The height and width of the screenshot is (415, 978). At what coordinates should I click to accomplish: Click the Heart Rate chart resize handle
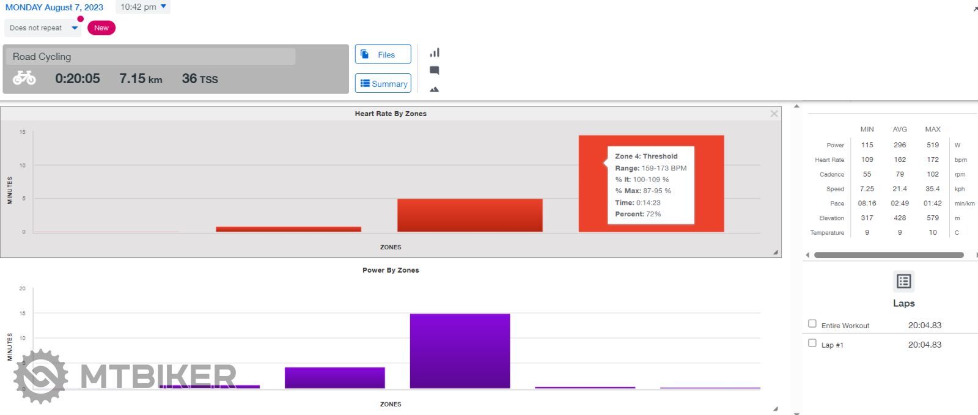[776, 252]
